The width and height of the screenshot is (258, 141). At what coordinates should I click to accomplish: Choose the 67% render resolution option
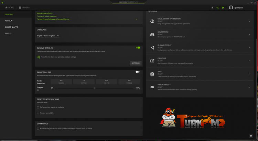coord(107,82)
